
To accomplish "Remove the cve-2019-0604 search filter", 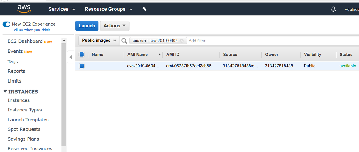I will (181, 41).
